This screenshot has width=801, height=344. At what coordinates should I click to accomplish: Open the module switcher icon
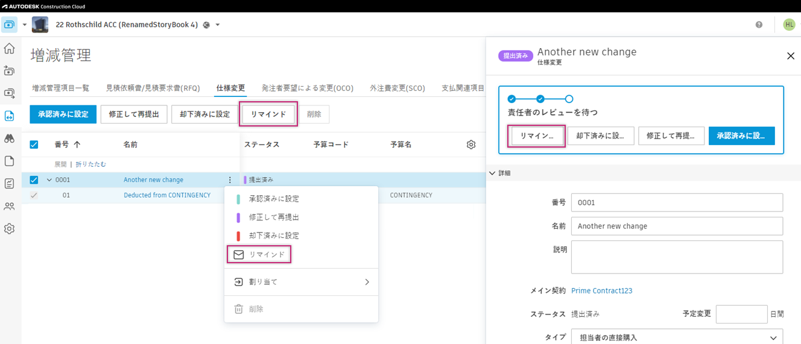pos(10,25)
